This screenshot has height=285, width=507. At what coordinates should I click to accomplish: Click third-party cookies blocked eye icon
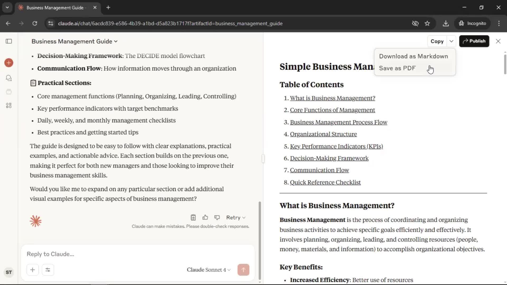pos(415,23)
